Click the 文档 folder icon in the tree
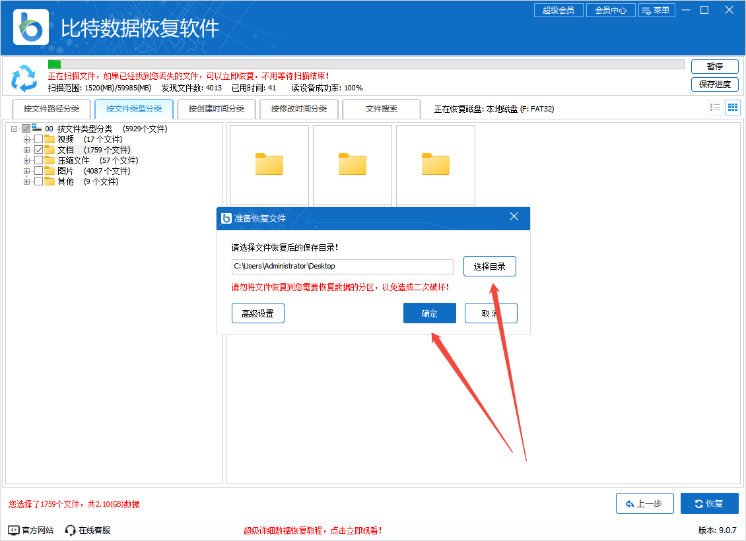The image size is (746, 541). click(x=50, y=150)
